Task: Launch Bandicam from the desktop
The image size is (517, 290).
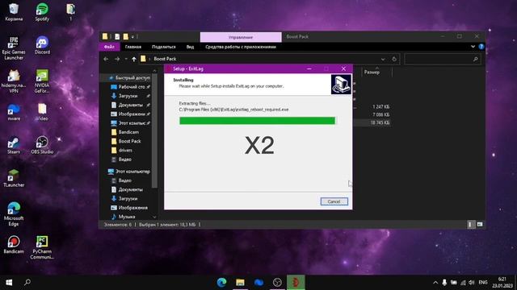Action: pyautogui.click(x=14, y=245)
